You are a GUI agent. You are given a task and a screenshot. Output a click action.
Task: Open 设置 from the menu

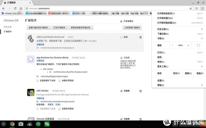click(179, 81)
